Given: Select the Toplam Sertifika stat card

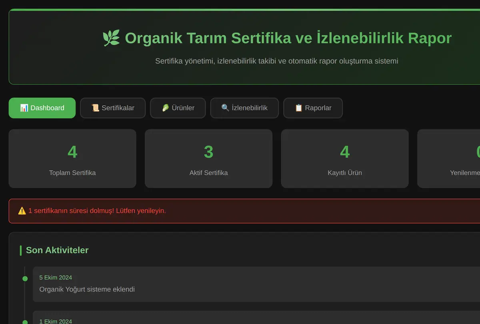Looking at the screenshot, I should click(x=72, y=159).
